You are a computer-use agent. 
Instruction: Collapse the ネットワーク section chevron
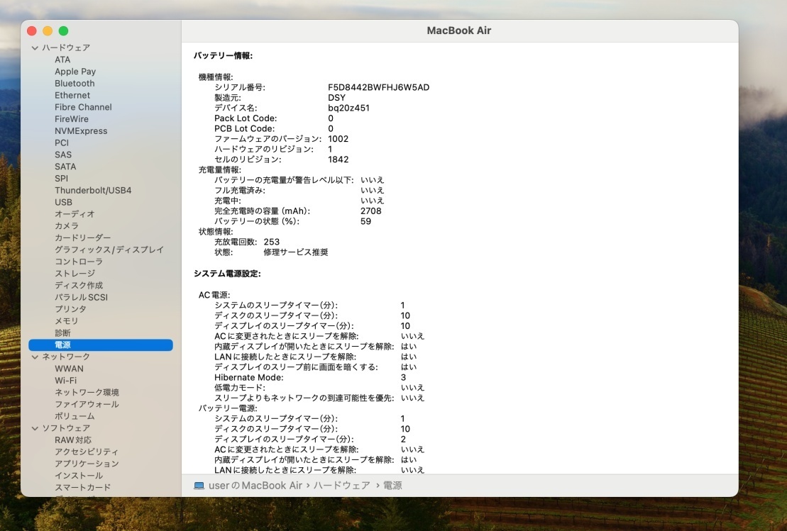pyautogui.click(x=35, y=357)
